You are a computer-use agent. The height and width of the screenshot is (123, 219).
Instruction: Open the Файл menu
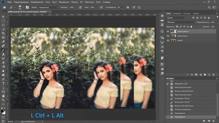tap(10, 2)
